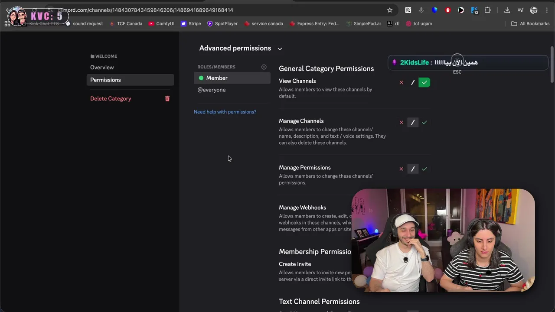Open the service canada bookmark

coord(264,23)
